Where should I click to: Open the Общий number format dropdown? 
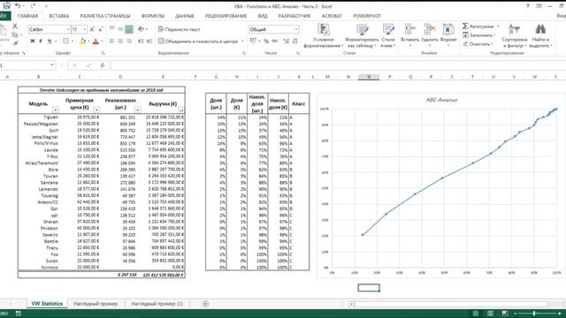tap(296, 29)
